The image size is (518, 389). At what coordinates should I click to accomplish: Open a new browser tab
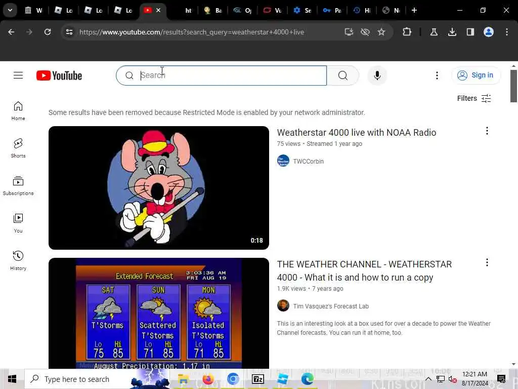414,10
